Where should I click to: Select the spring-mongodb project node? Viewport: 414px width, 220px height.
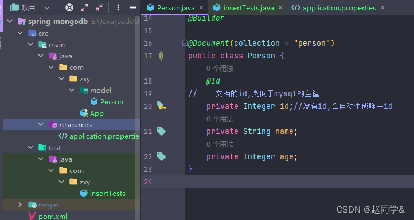58,22
